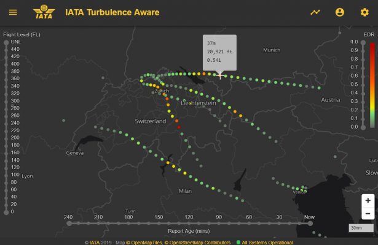This screenshot has height=245, width=378.
Task: Click the EDR color gradient legend bar
Action: (372, 84)
